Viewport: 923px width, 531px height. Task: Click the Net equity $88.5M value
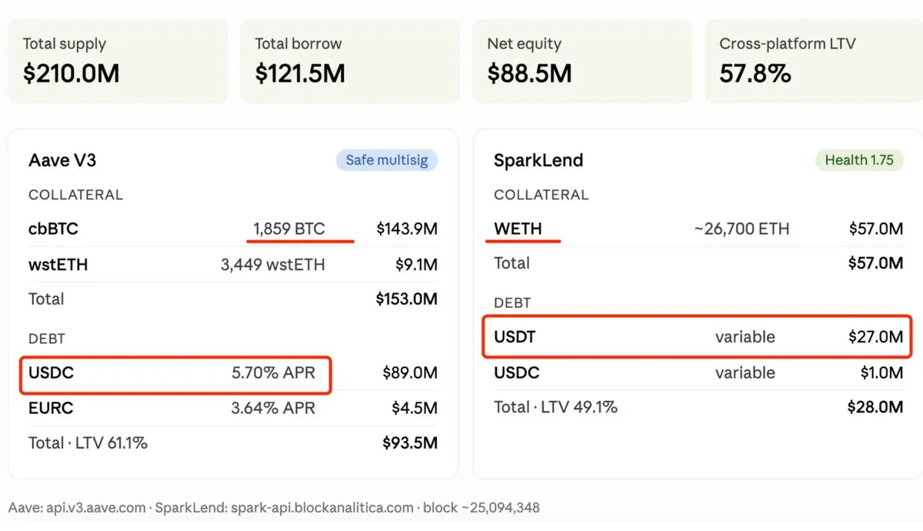coord(529,74)
